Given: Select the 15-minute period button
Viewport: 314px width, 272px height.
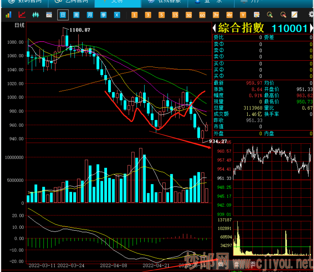Looking at the screenshot, I should tap(175, 15).
